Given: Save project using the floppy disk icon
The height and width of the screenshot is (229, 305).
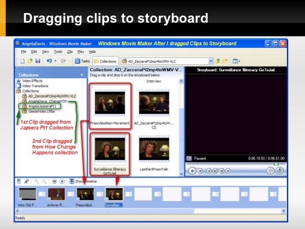Looking at the screenshot, I should click(38, 61).
